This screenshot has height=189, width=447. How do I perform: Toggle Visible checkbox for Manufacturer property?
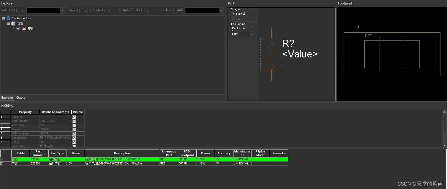click(74, 121)
